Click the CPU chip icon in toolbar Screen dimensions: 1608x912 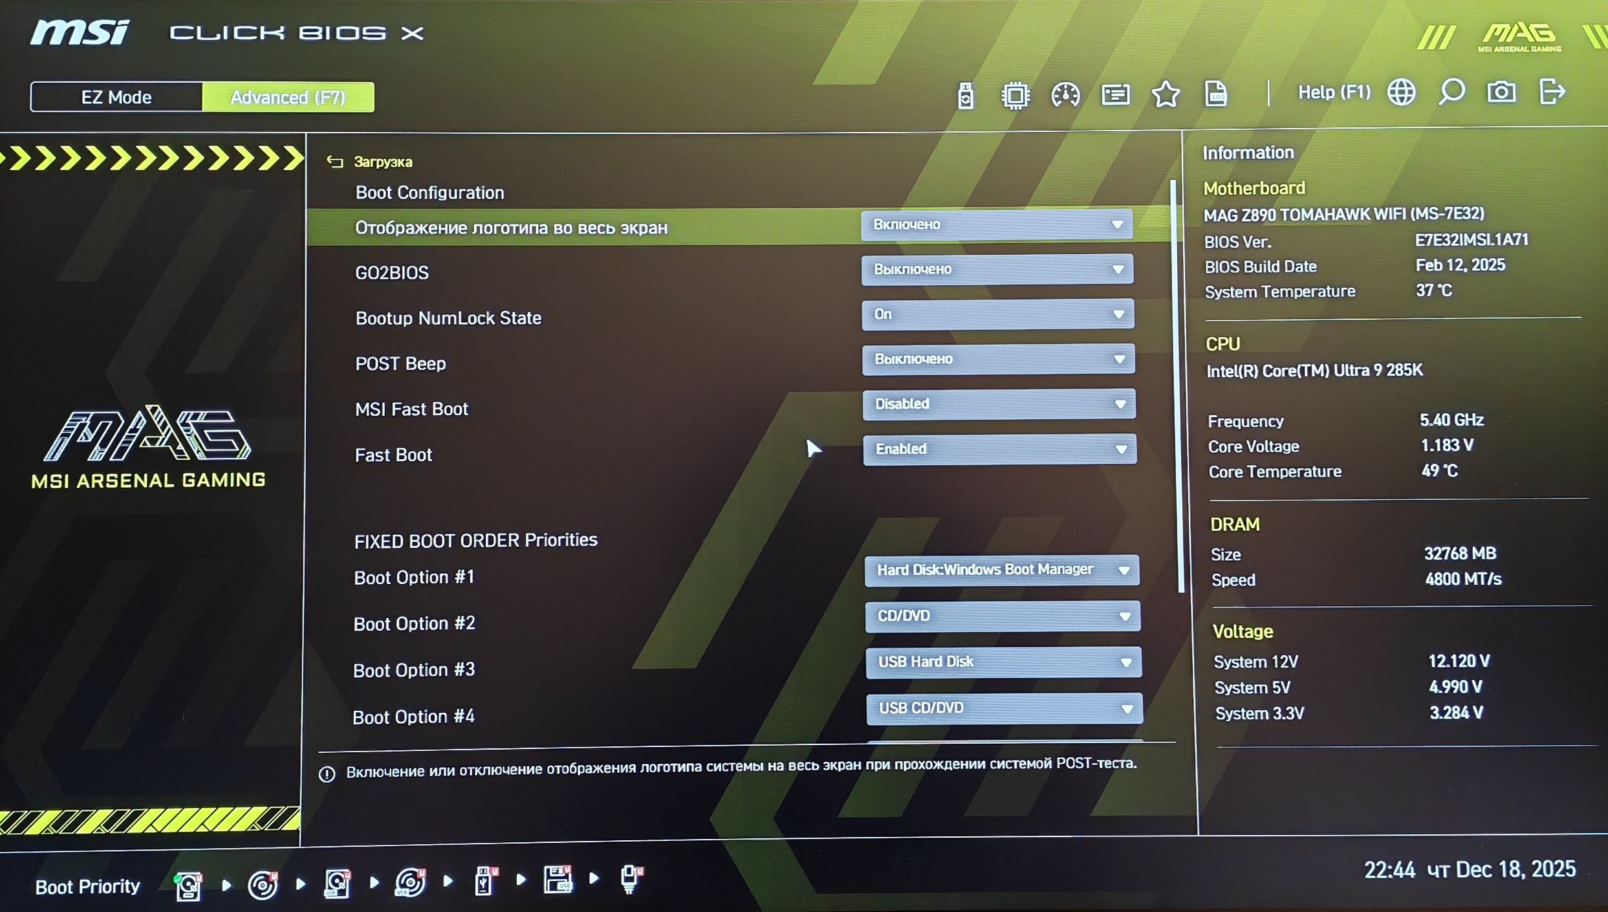1016,96
